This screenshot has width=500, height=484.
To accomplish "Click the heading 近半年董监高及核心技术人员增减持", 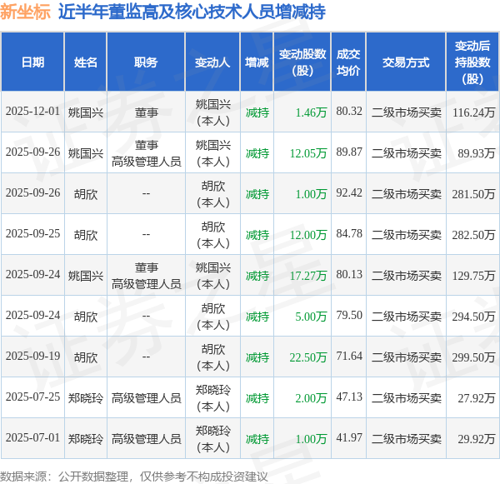I will tap(192, 12).
